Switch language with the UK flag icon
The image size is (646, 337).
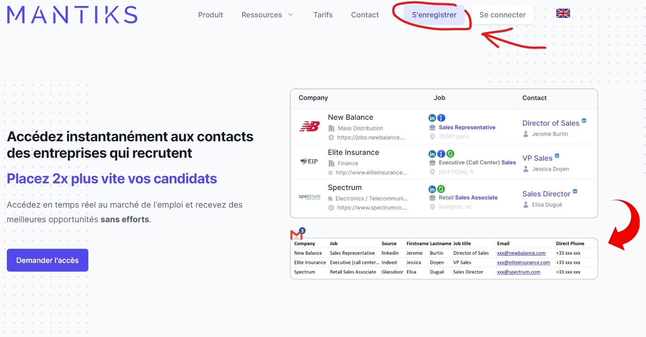click(563, 14)
